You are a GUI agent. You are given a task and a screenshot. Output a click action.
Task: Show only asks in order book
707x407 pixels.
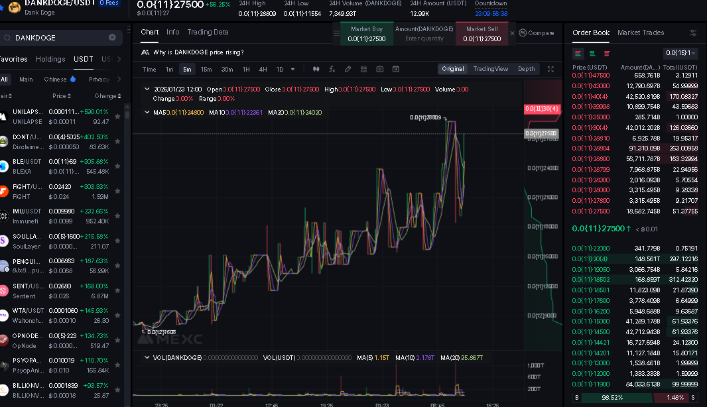click(x=606, y=53)
